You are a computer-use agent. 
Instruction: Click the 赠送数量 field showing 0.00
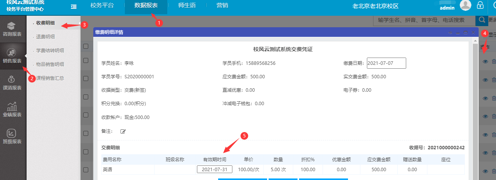click(x=412, y=169)
